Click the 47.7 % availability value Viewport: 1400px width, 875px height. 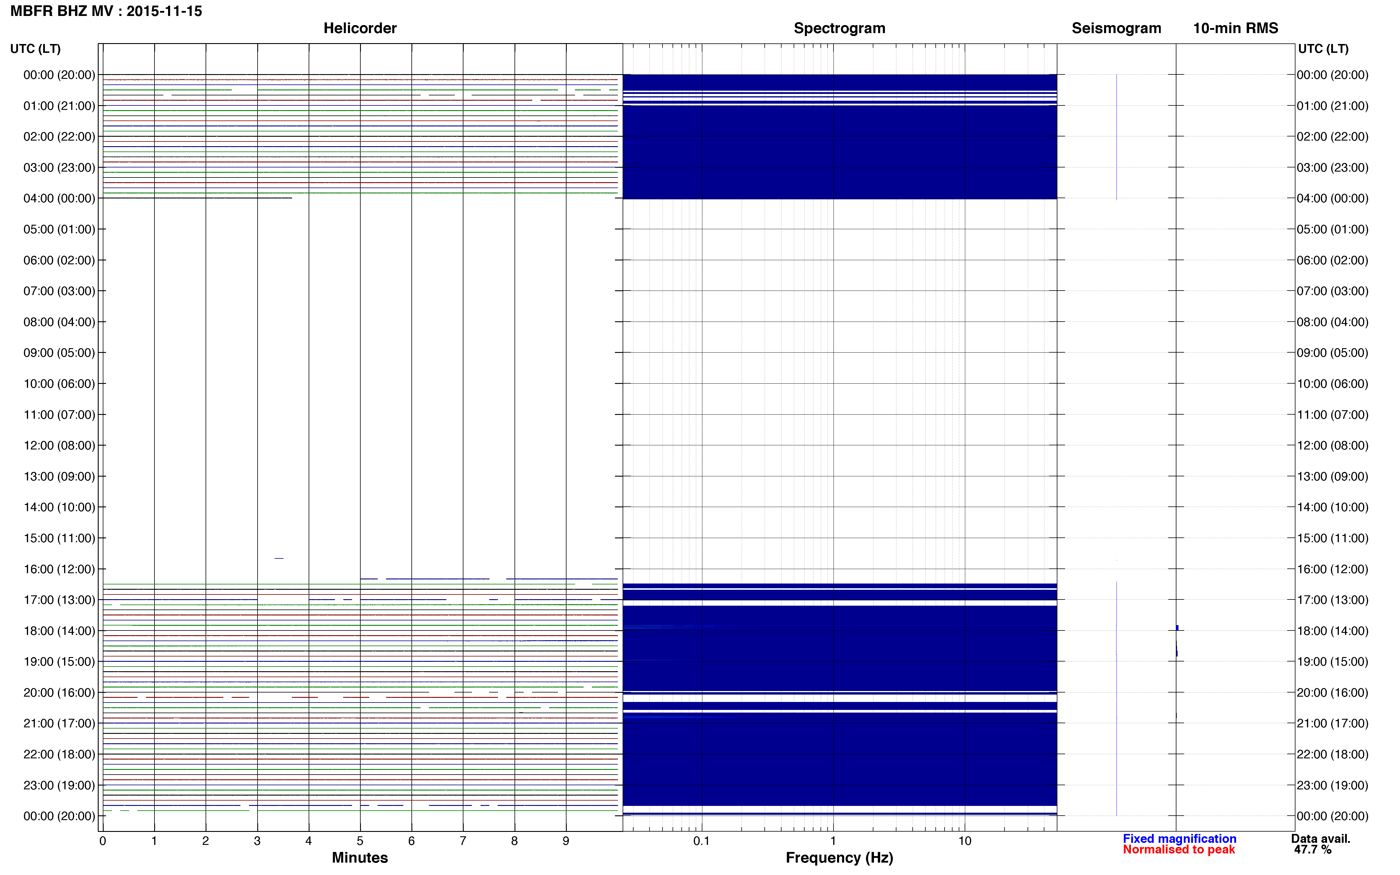click(1313, 850)
